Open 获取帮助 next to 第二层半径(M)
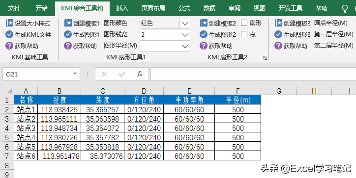Viewport: 356px width, 178px height. click(x=291, y=46)
